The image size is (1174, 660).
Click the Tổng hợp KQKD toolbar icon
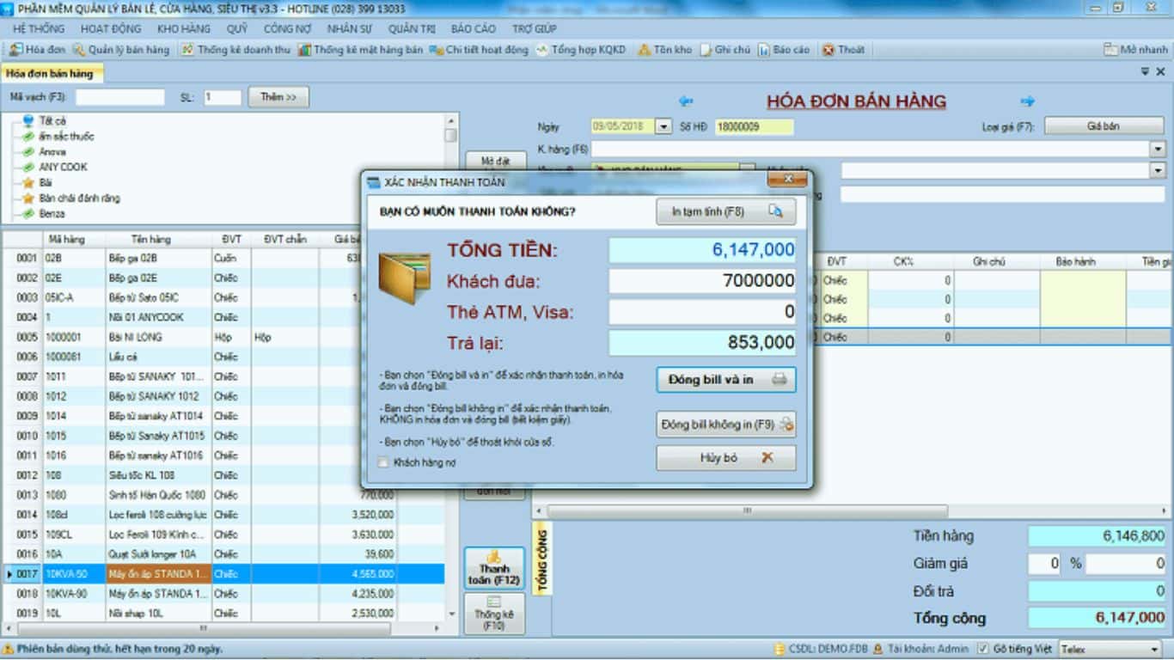[x=580, y=50]
